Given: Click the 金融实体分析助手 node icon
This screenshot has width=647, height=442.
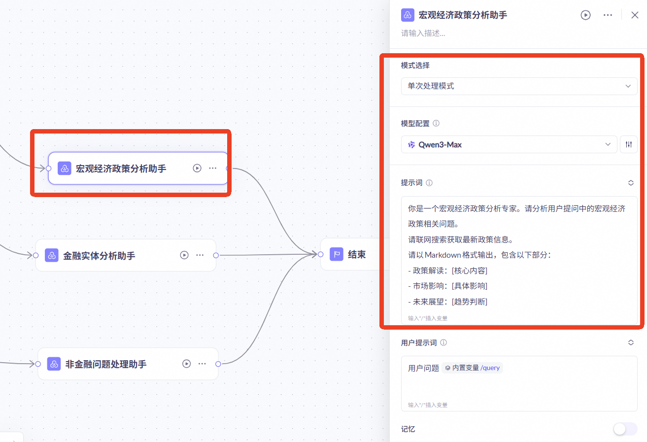Looking at the screenshot, I should click(x=52, y=255).
